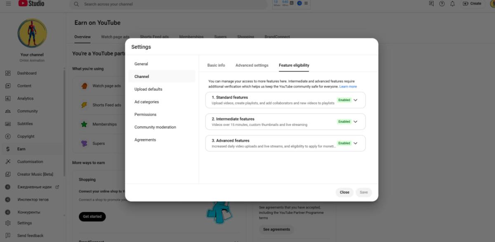The width and height of the screenshot is (495, 242).
Task: Expand the Intermediate features chevron
Action: click(356, 122)
